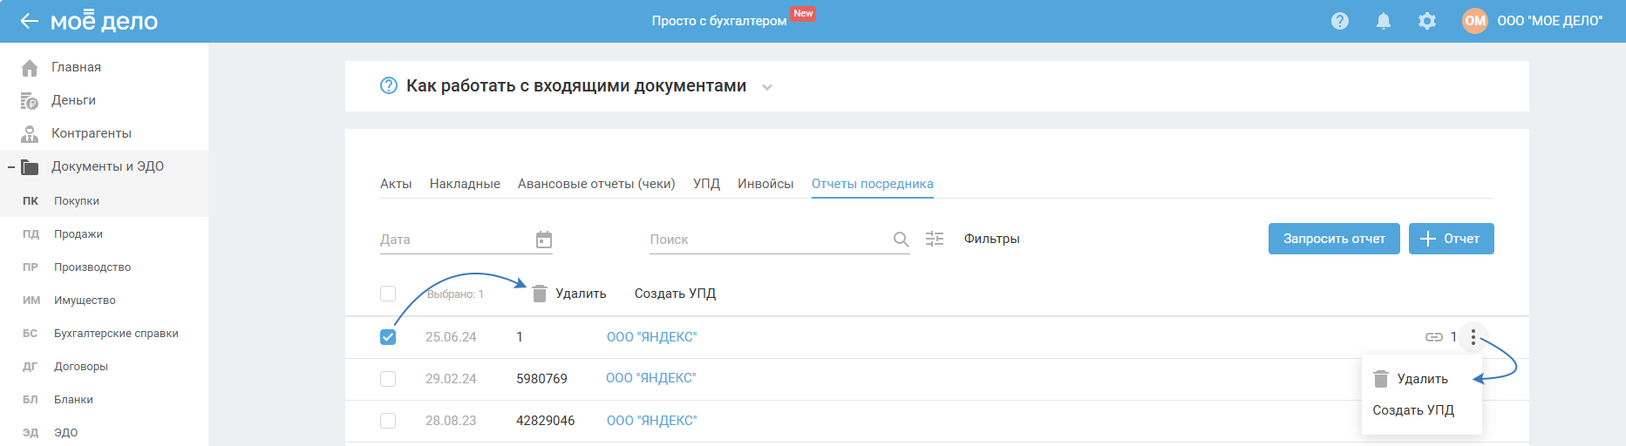Image resolution: width=1626 pixels, height=446 pixels.
Task: Open notifications bell icon
Action: [x=1384, y=21]
